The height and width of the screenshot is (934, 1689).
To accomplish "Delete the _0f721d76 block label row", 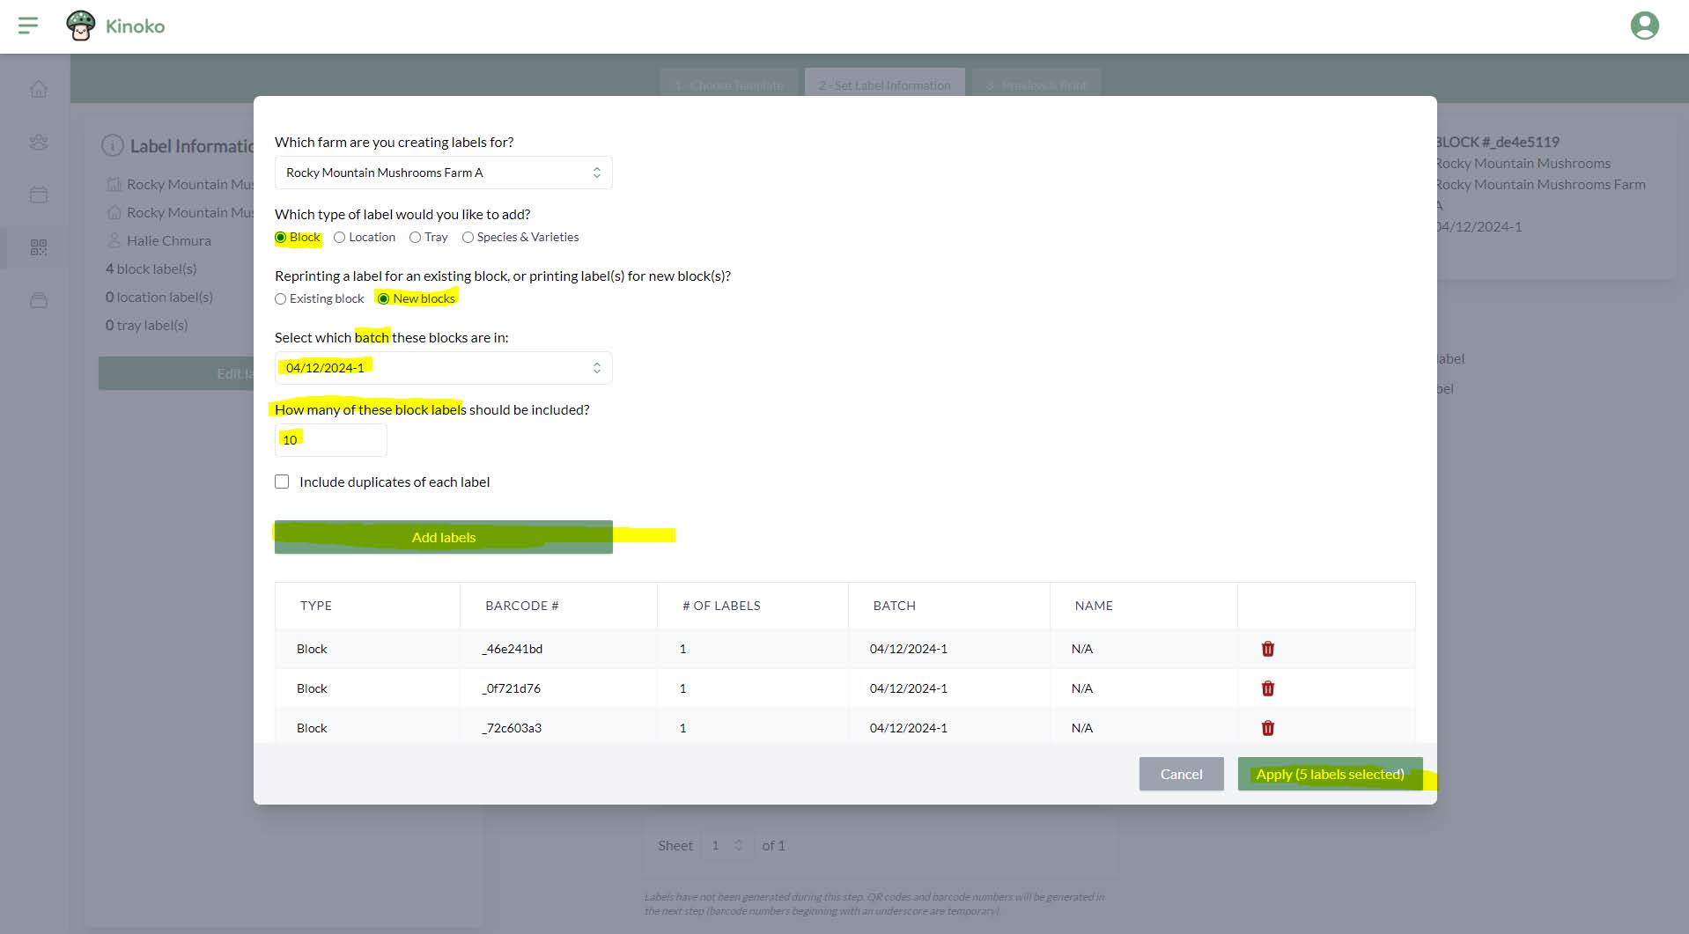I will click(x=1267, y=688).
